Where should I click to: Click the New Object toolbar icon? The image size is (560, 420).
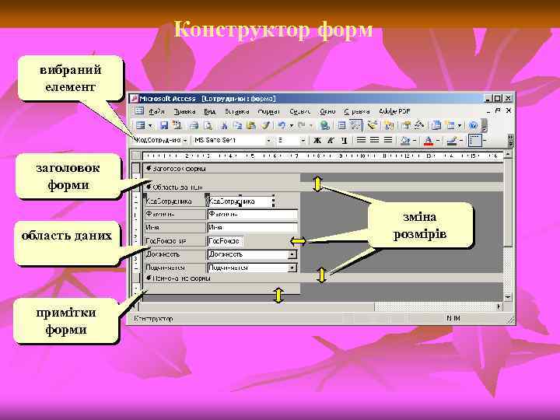point(450,125)
